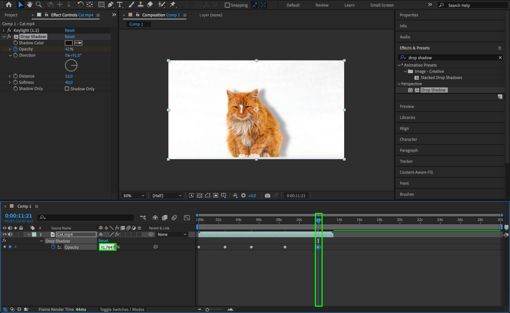
Task: Click Toggle Switches / Modes button
Action: [122, 309]
